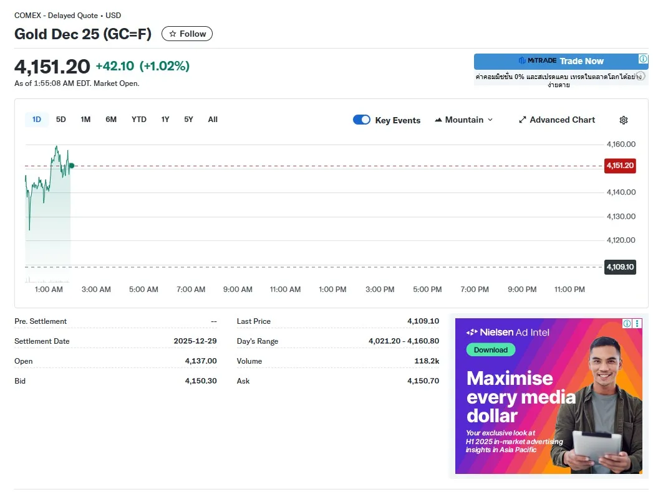Disable the Key Events toggle
This screenshot has width=653, height=492.
pyautogui.click(x=362, y=120)
